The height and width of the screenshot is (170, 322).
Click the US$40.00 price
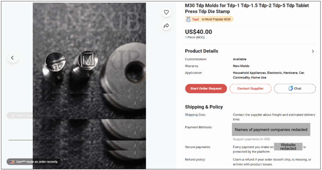click(x=198, y=32)
